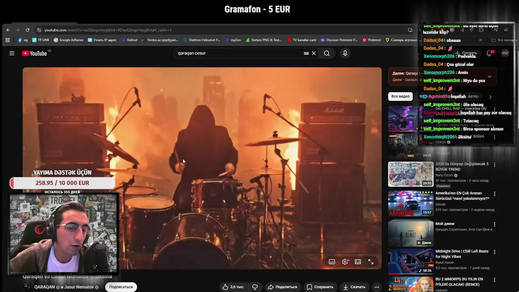
Task: Like the video (3,6 тыс.)
Action: point(233,287)
